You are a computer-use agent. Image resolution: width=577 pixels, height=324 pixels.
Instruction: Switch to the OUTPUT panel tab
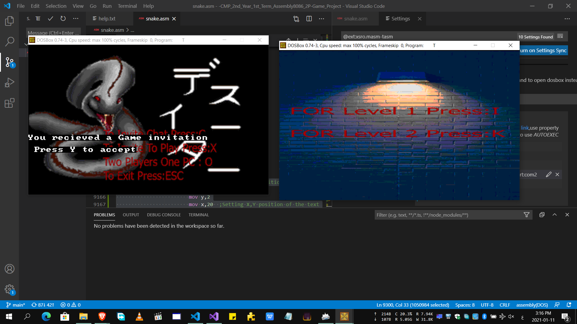[x=131, y=215]
